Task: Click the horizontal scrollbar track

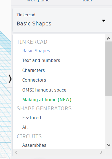Action: point(59,152)
